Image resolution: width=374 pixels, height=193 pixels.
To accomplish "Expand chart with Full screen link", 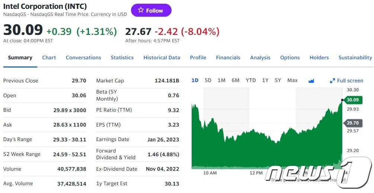I will pos(346,81).
